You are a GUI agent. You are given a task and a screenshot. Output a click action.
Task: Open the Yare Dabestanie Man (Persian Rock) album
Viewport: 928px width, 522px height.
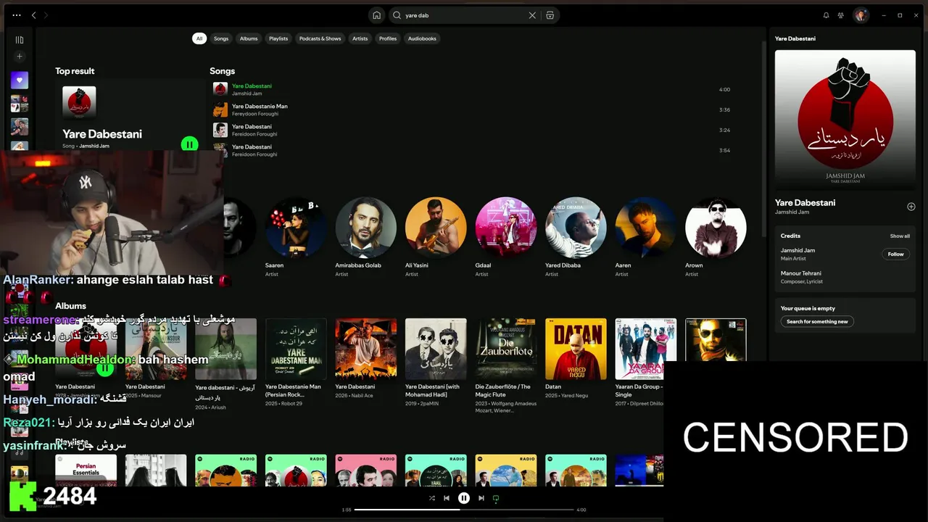click(296, 362)
